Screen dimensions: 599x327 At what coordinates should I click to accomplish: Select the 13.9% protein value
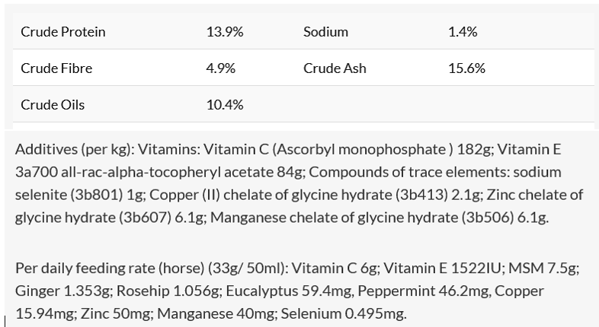pos(224,32)
